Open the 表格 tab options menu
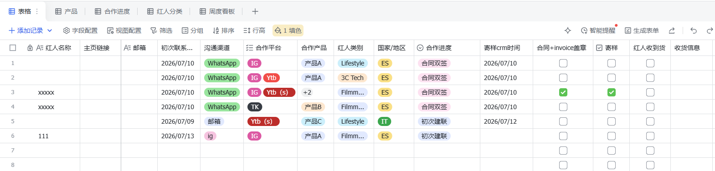Image resolution: width=715 pixels, height=171 pixels. coord(37,11)
